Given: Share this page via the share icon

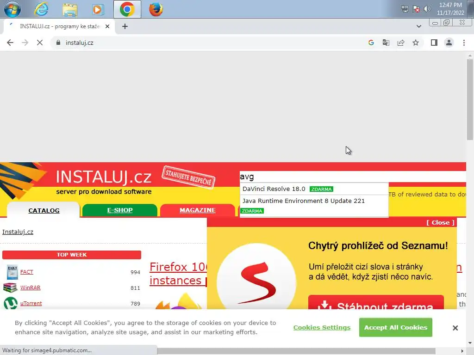Looking at the screenshot, I should [x=401, y=43].
